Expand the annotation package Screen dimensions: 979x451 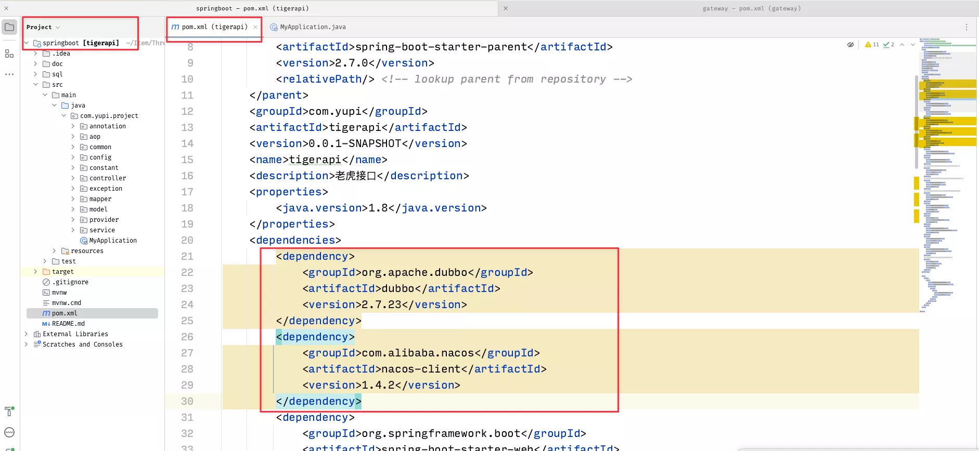73,126
